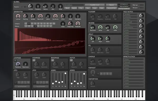Click the Generator Drive knob
The image size is (158, 101).
click(63, 16)
